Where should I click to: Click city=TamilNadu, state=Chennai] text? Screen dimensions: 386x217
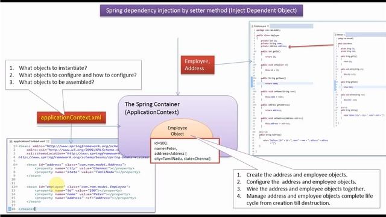(x=182, y=159)
